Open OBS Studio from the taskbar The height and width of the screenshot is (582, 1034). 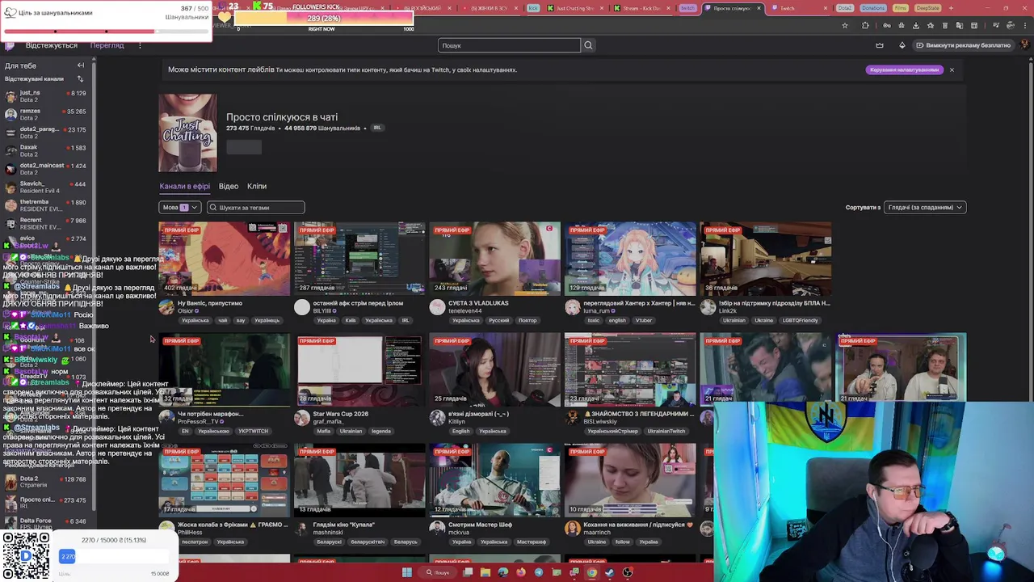[x=628, y=572]
